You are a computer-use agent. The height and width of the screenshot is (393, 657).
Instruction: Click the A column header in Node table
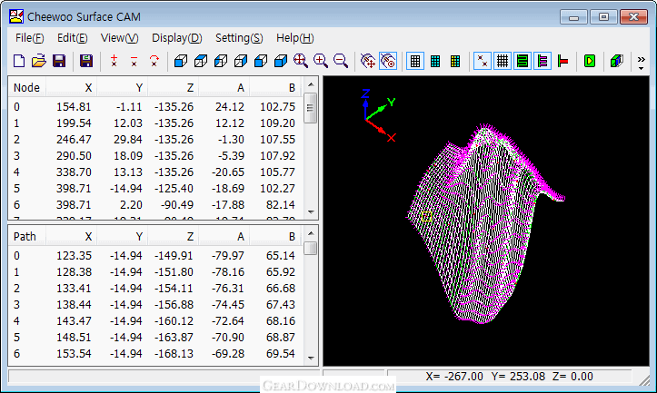click(224, 87)
